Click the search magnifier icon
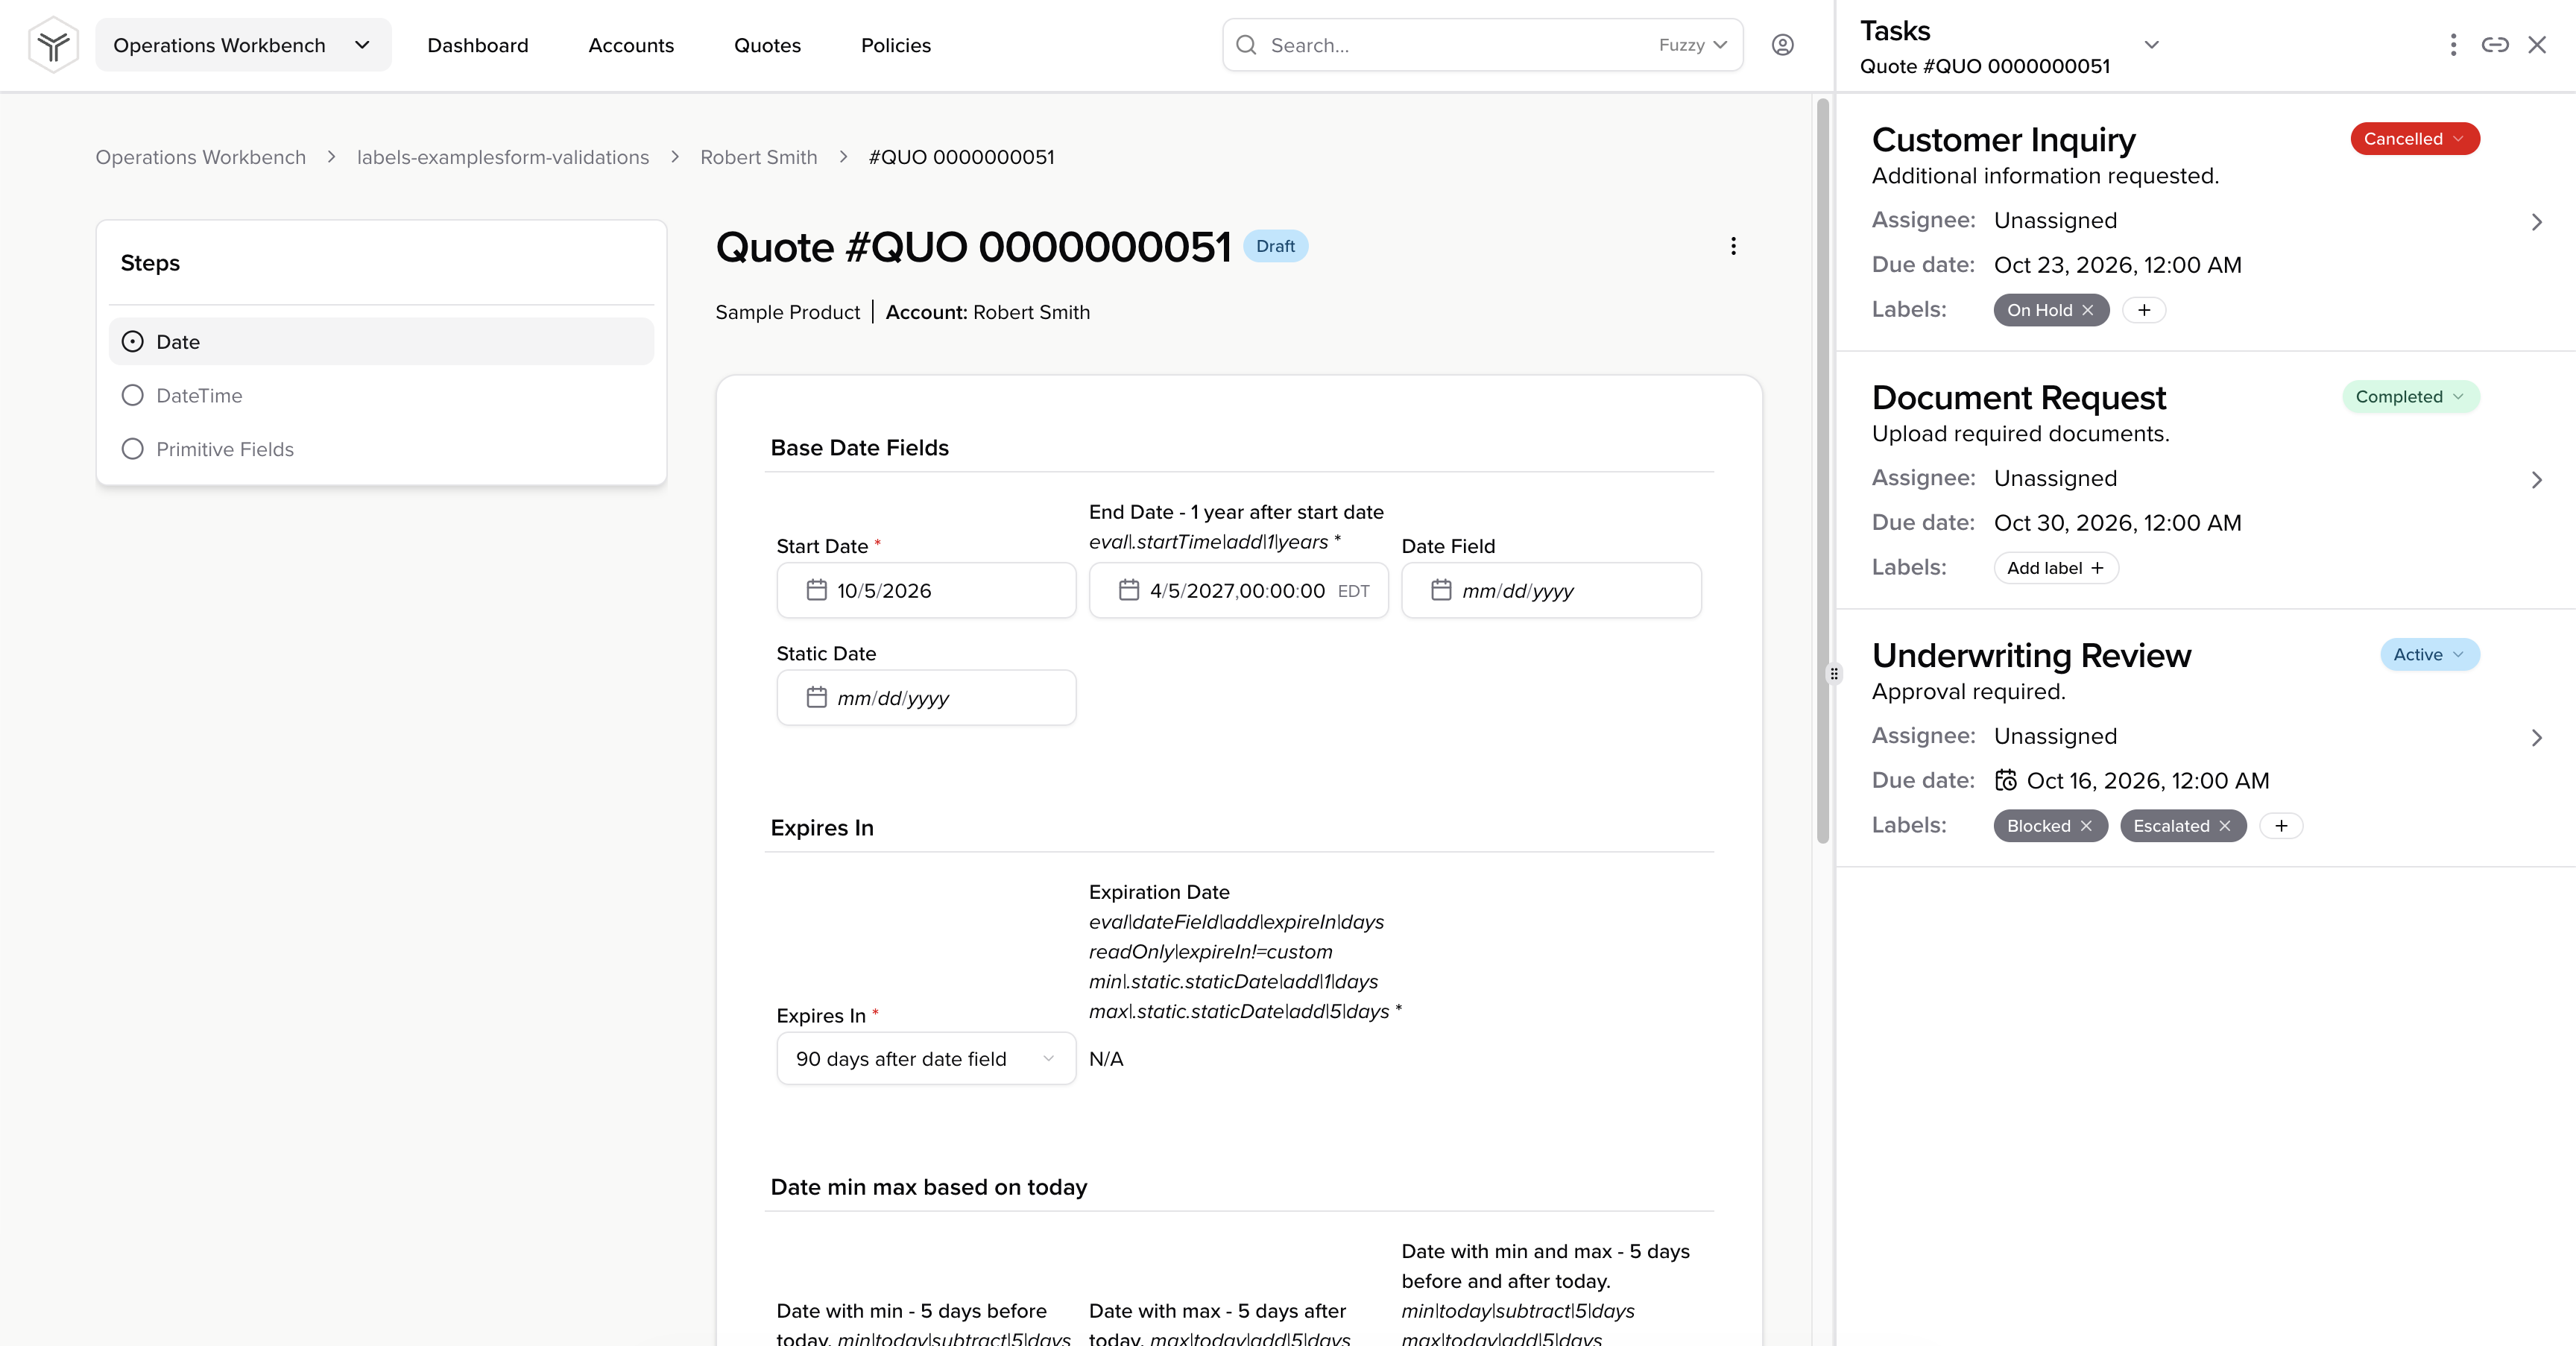2576x1346 pixels. pyautogui.click(x=1246, y=45)
